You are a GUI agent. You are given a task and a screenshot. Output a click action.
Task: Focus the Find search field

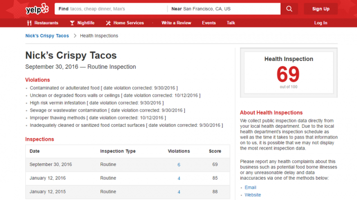pyautogui.click(x=111, y=9)
